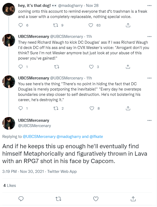Open @ifkate profile link
Viewport: 157px width, 207px height.
(96, 137)
